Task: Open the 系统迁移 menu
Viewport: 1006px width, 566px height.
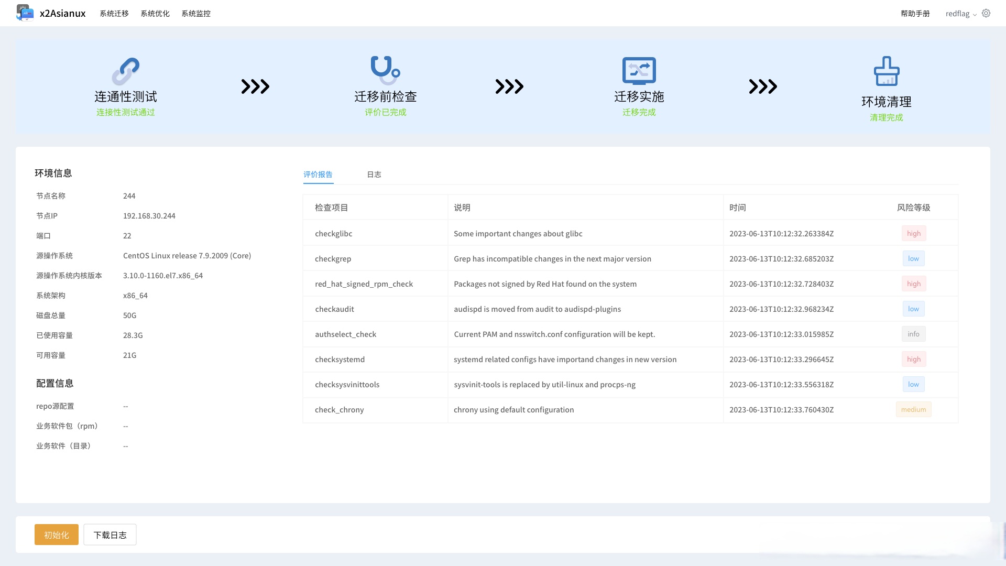Action: pyautogui.click(x=114, y=13)
